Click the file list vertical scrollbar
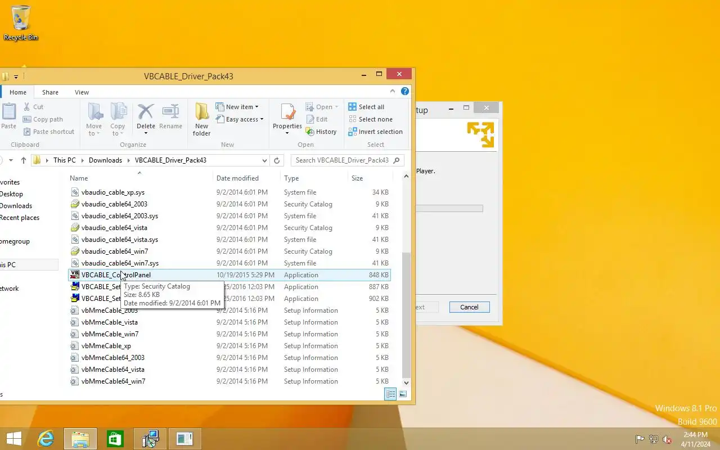 click(406, 315)
